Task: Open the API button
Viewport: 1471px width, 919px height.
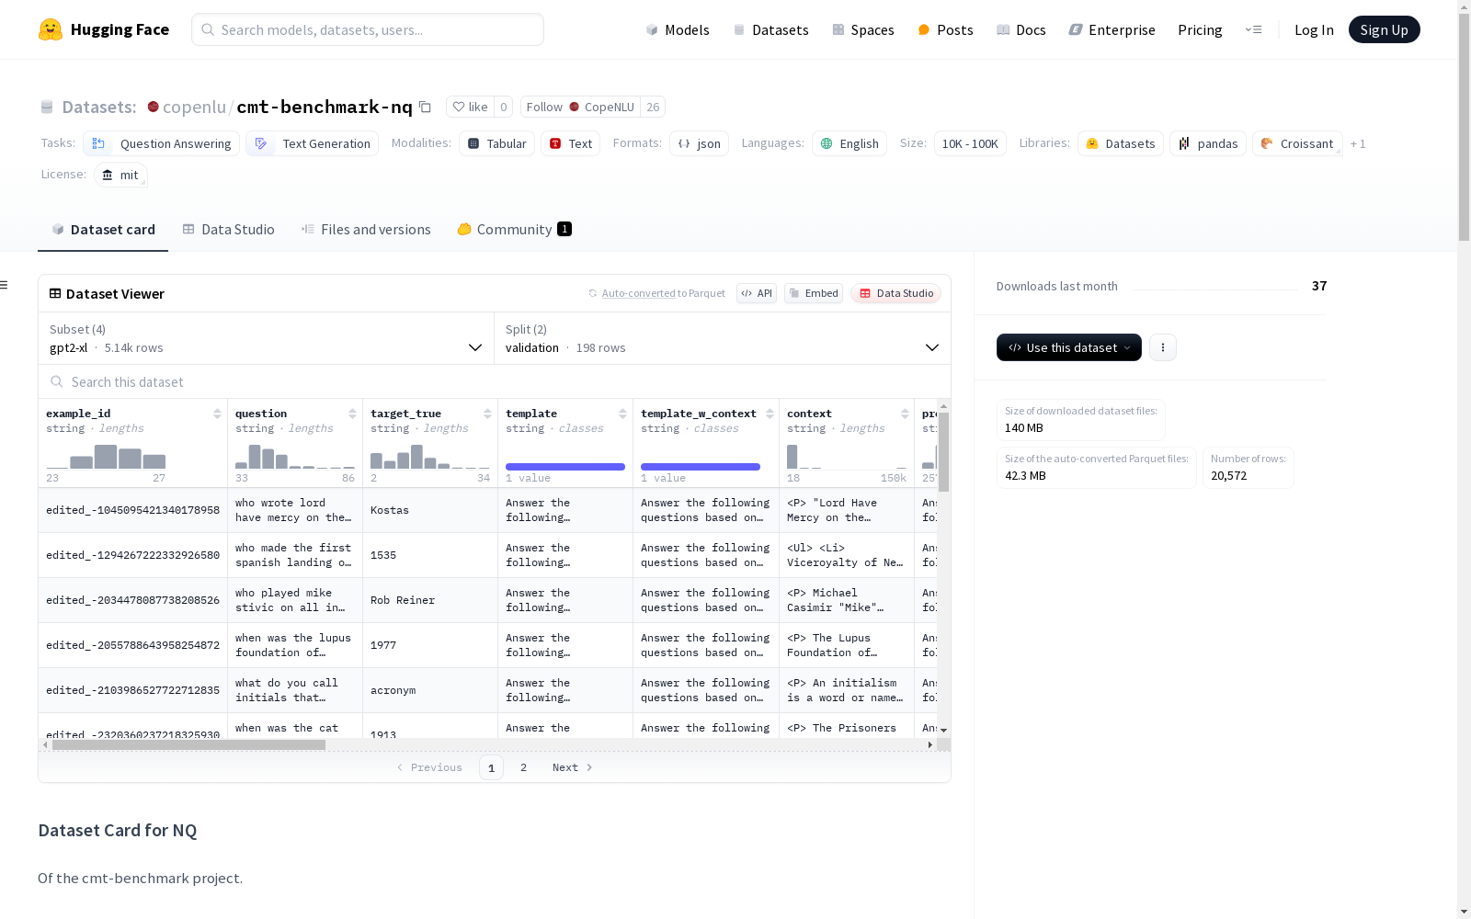Action: pos(757,293)
